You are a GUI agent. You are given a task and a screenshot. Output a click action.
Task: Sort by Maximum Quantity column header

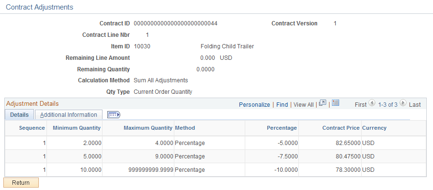coord(148,128)
